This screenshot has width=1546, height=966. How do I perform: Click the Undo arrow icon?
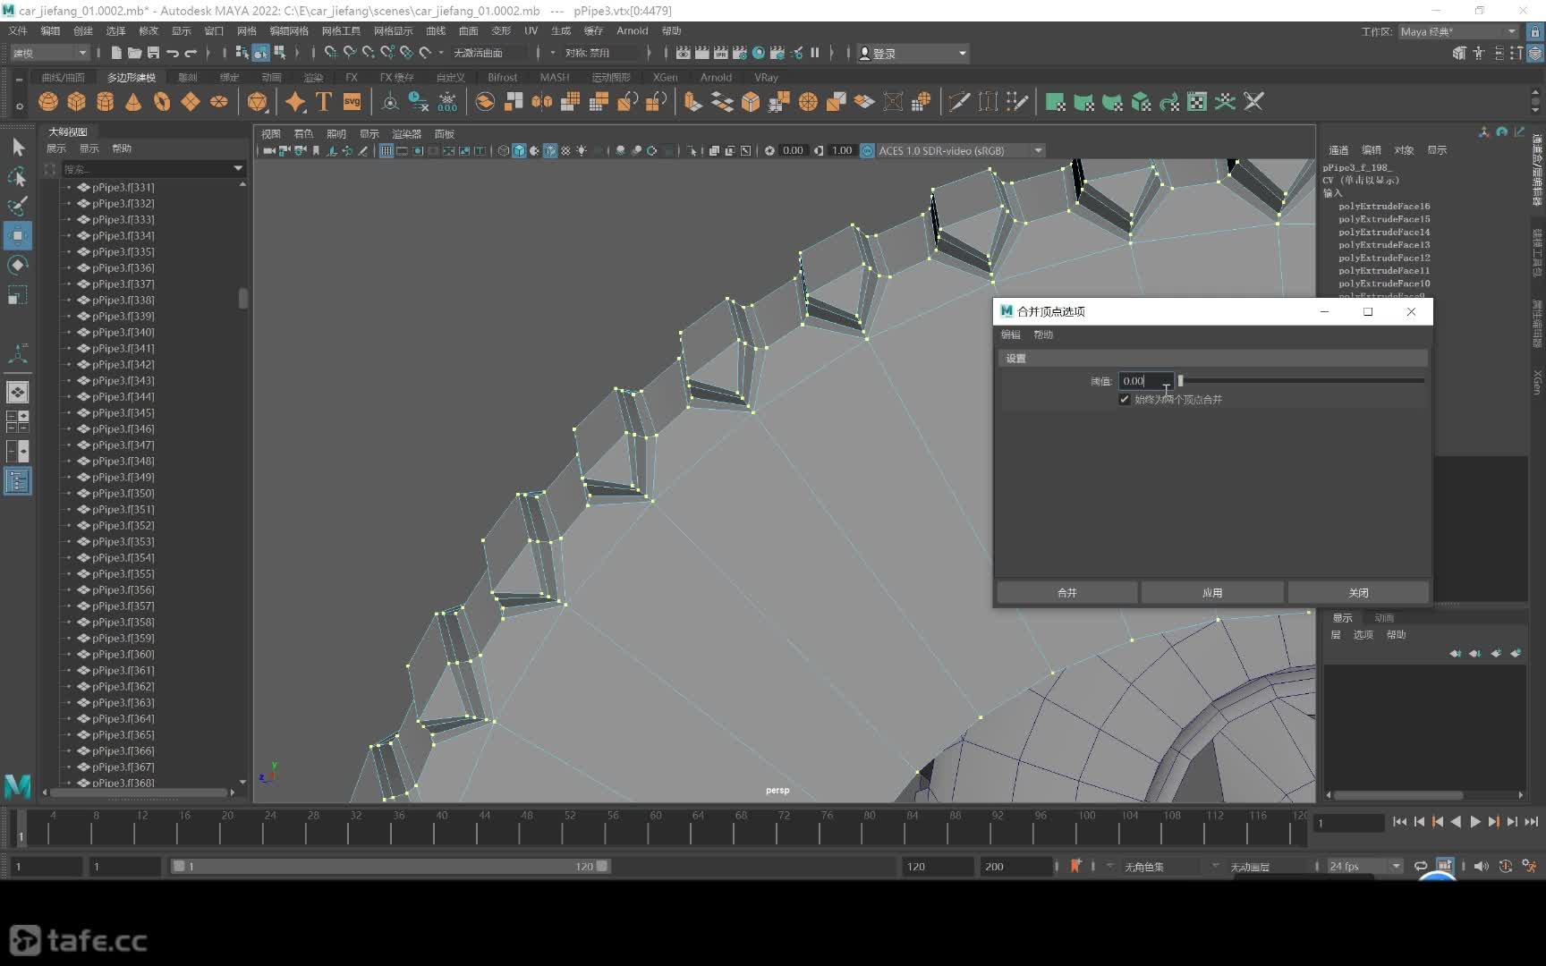point(172,53)
